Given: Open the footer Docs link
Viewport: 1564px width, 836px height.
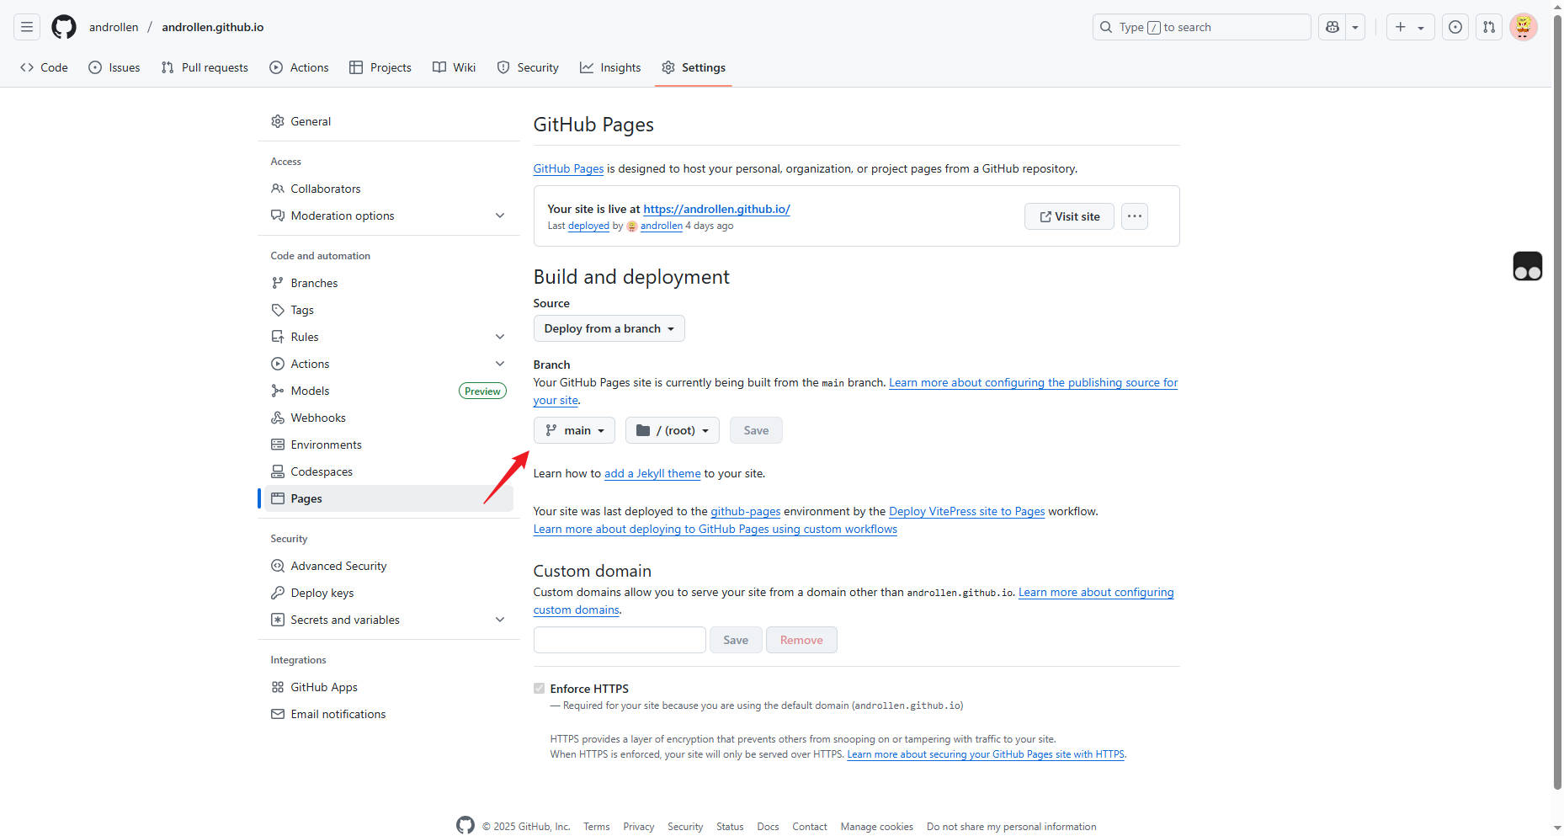Looking at the screenshot, I should pyautogui.click(x=768, y=827).
